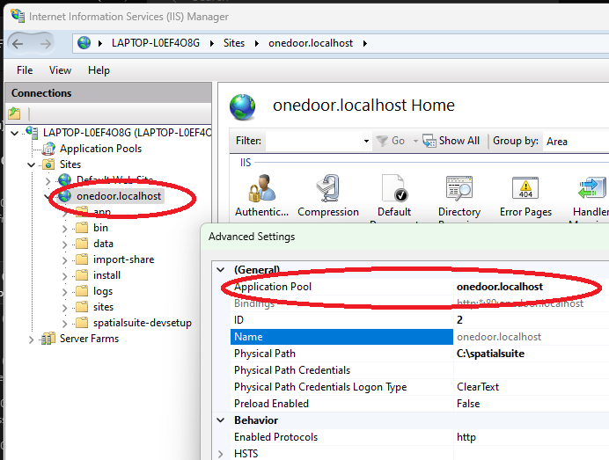The image size is (609, 460).
Task: Click the Show All button
Action: coord(451,141)
